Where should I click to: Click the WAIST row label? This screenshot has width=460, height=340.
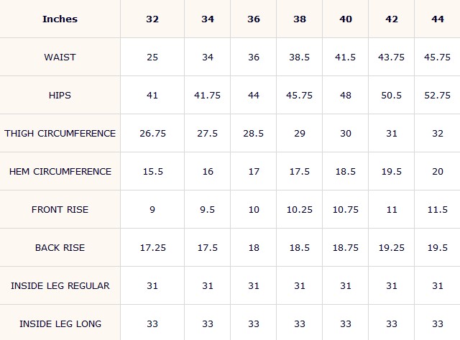pos(60,57)
